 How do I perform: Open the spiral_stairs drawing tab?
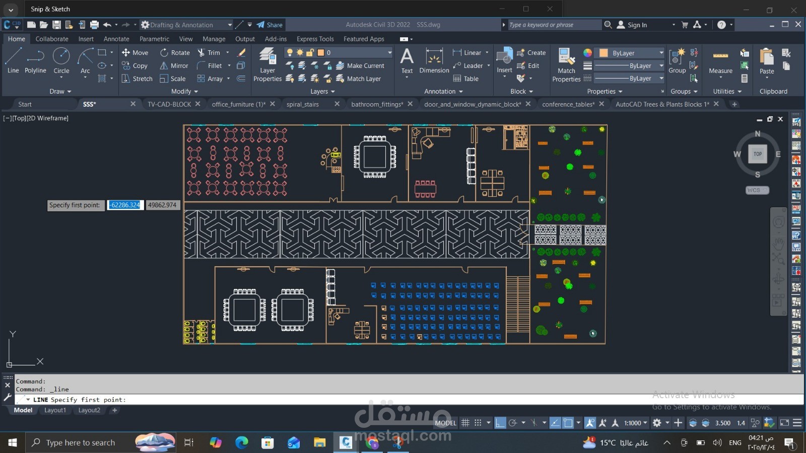pos(303,104)
